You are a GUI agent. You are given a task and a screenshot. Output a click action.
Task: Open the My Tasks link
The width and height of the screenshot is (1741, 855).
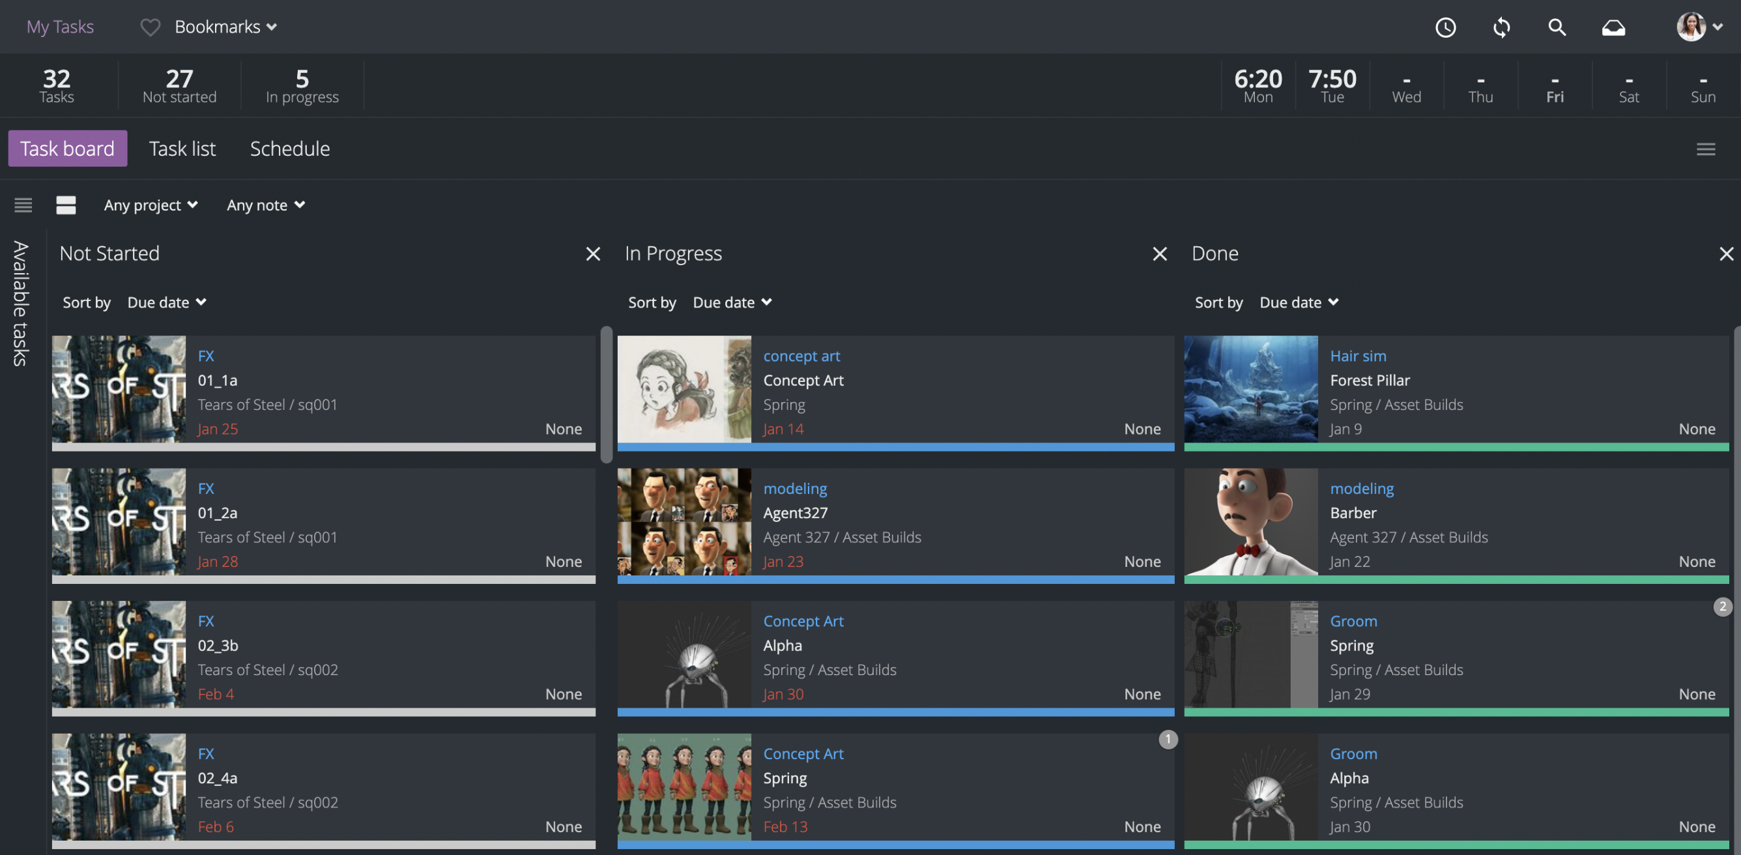click(59, 27)
